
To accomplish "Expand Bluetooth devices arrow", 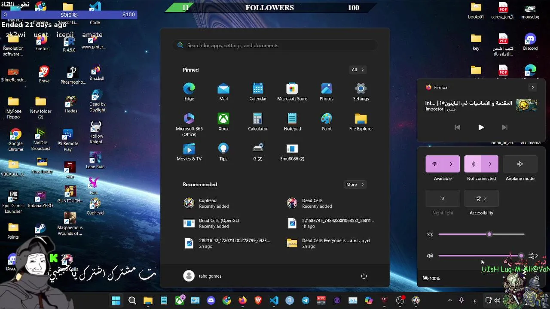I will (490, 164).
